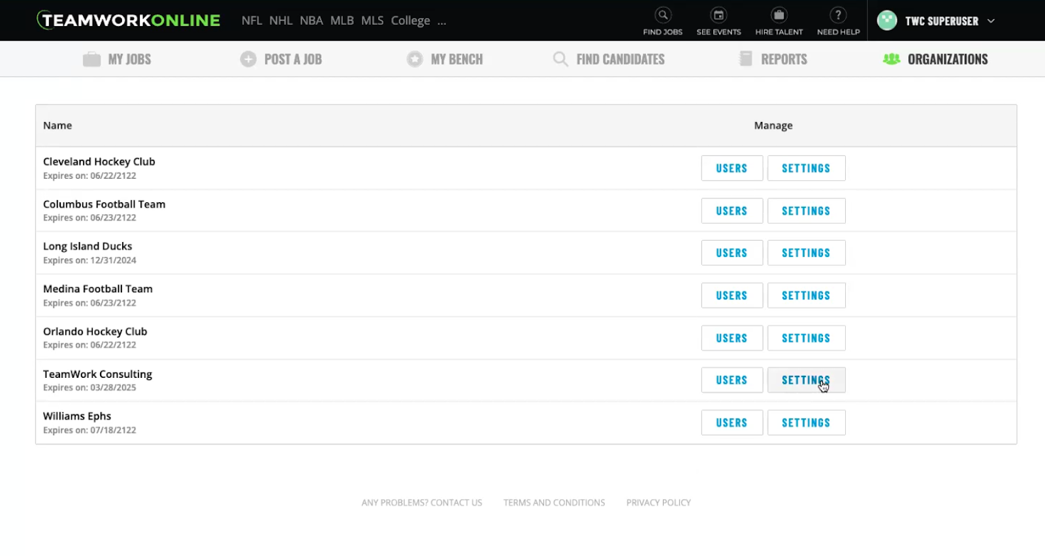Viewport: 1045px width, 556px height.
Task: Open settings for Williams Ephs
Action: (x=807, y=423)
